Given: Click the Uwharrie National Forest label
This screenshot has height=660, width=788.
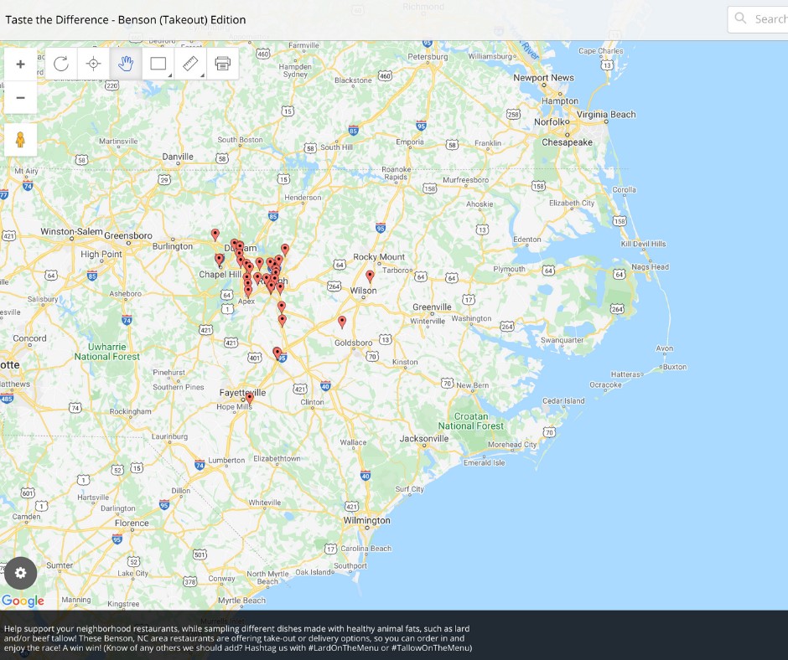Looking at the screenshot, I should click(107, 352).
